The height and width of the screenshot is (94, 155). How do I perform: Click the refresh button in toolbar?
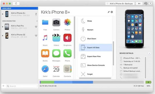[x=16, y=4]
